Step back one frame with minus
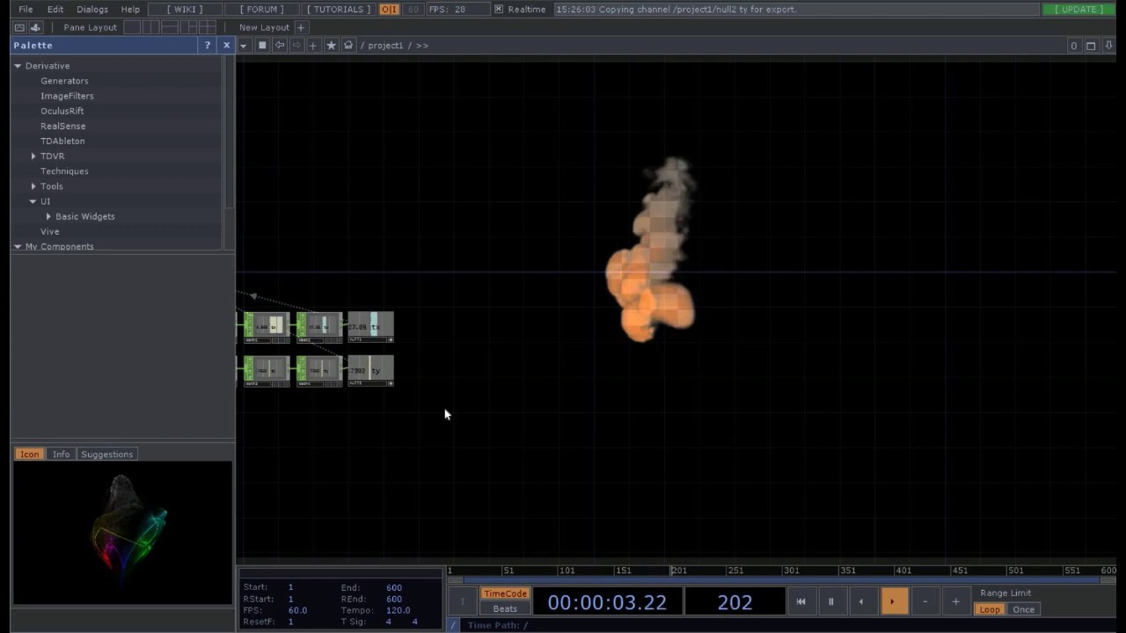Viewport: 1126px width, 633px height. coord(925,601)
